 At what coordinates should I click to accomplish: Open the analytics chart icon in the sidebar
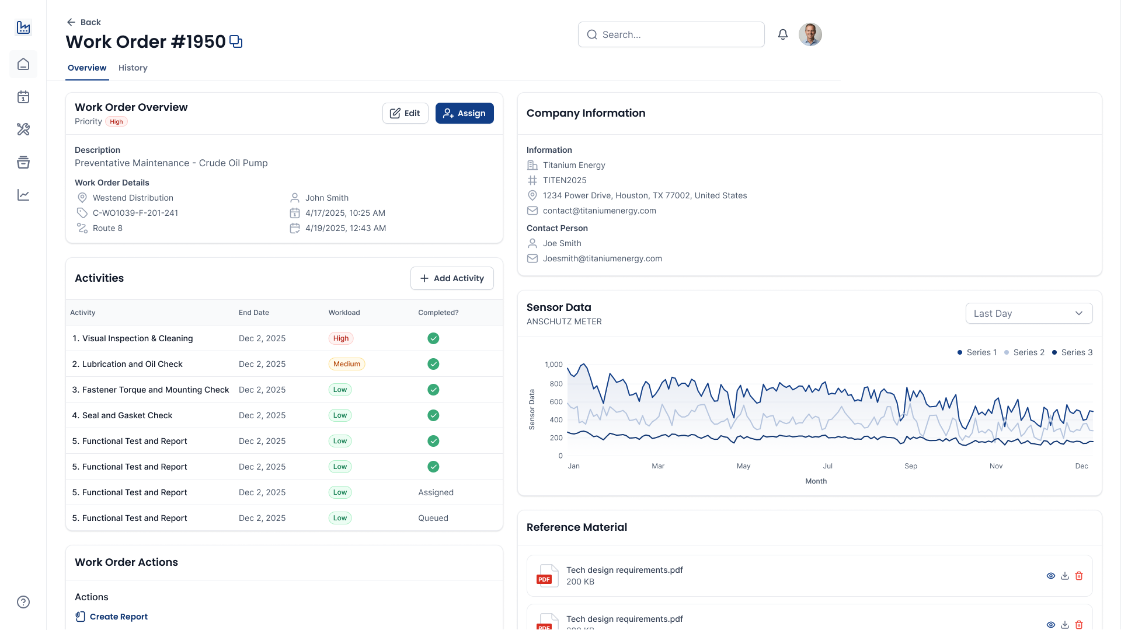[23, 195]
